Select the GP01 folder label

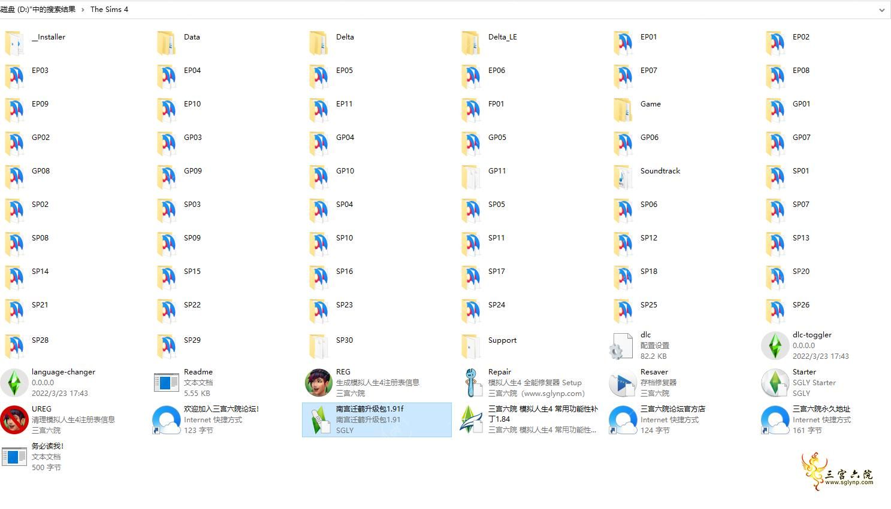(x=801, y=104)
